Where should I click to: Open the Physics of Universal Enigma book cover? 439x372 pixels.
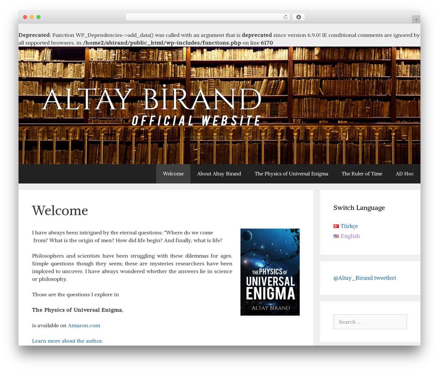[x=270, y=272]
